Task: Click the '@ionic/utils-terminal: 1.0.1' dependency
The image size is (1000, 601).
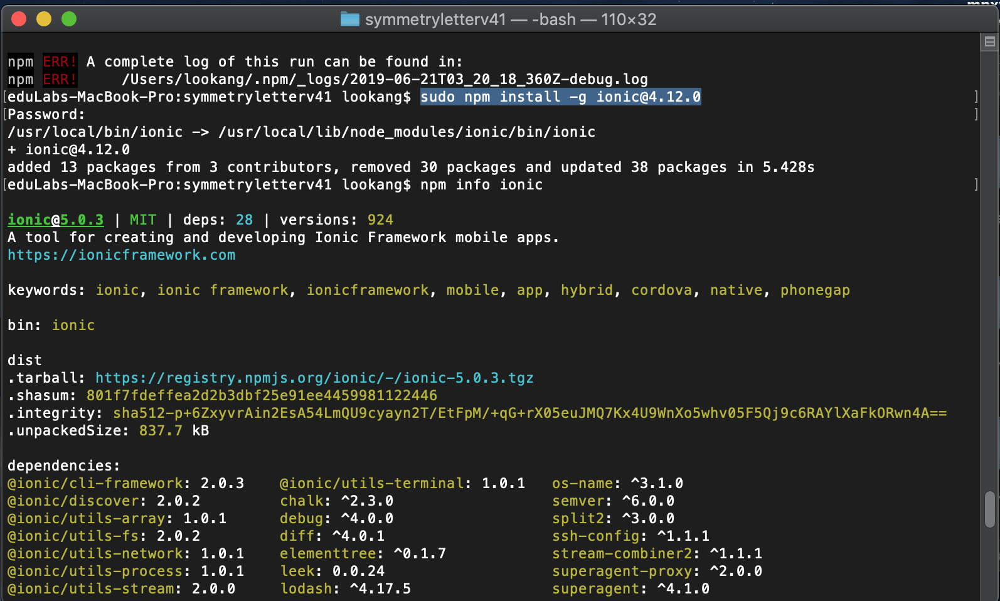Action: click(x=403, y=484)
